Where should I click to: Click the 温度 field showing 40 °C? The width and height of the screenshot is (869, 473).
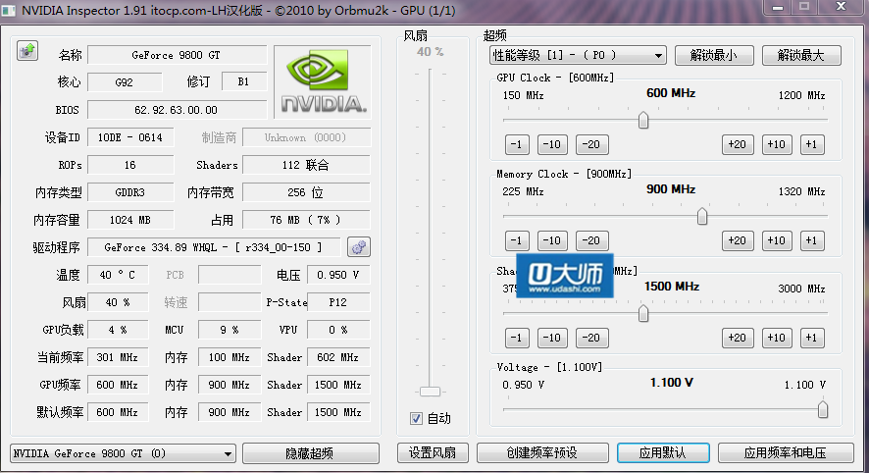(x=118, y=275)
